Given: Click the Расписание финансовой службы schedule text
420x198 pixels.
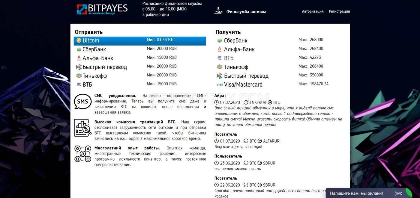Looking at the screenshot, I should coord(172,9).
